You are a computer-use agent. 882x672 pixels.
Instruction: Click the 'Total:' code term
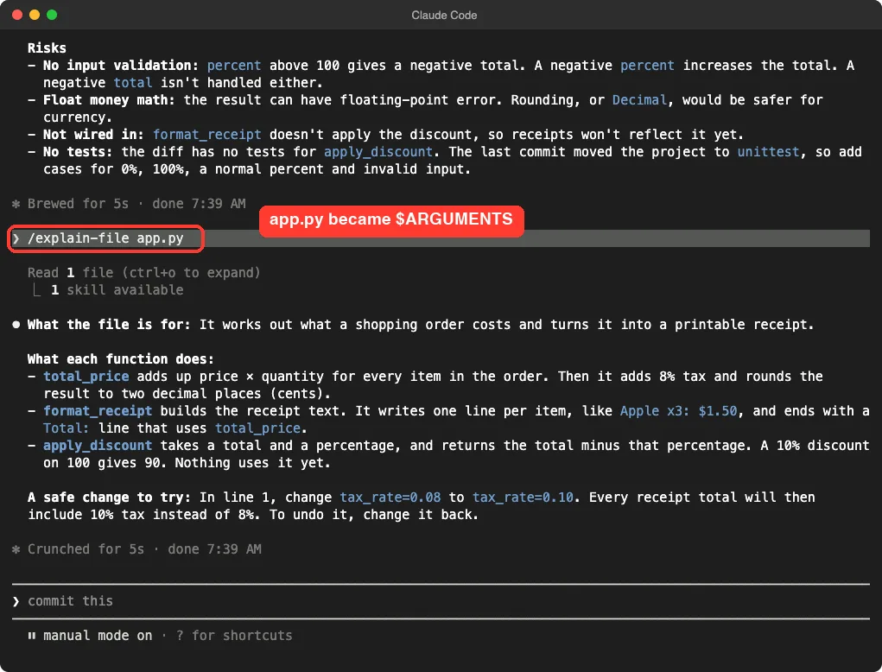coord(67,428)
